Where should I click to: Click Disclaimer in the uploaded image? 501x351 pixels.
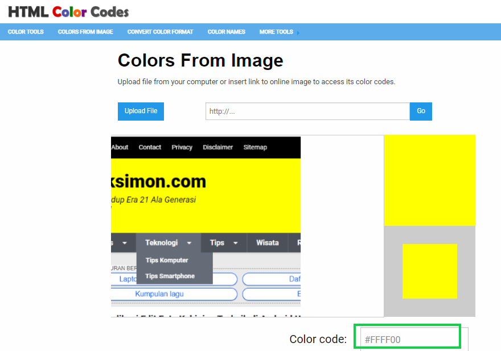(x=218, y=147)
